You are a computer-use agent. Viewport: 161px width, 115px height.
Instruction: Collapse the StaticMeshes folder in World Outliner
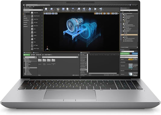[x=123, y=31]
